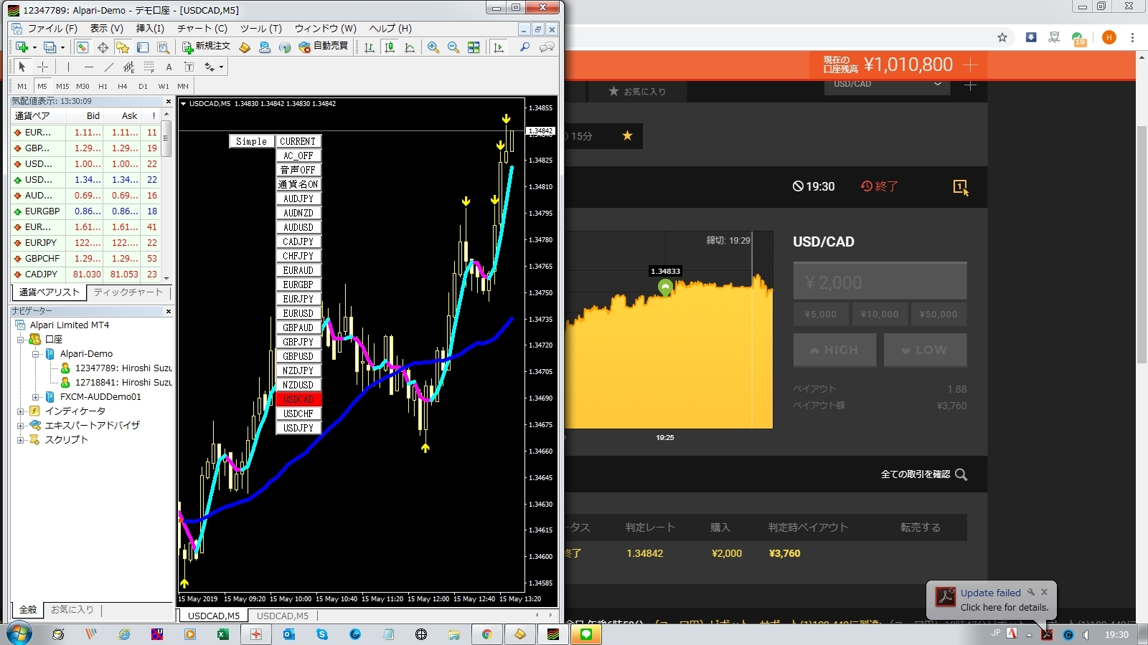Switch chart to bar chart mode

pyautogui.click(x=369, y=47)
